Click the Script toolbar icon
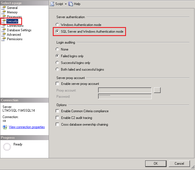 tap(52, 4)
